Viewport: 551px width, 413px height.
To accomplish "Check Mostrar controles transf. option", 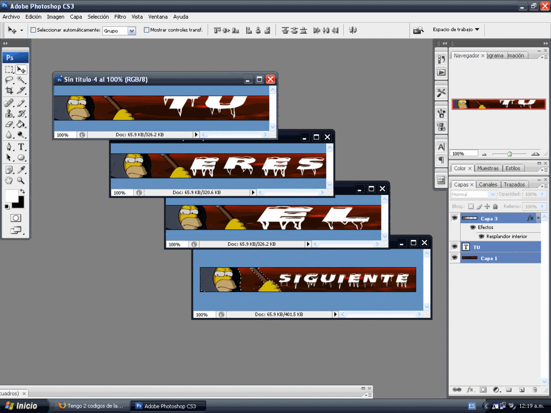I will pyautogui.click(x=146, y=30).
